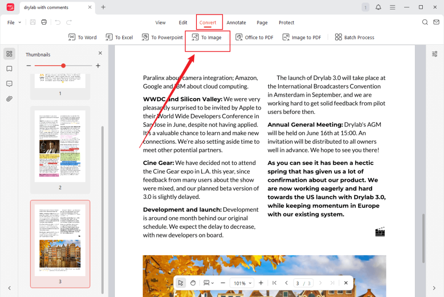Click the To Image button
444x297 pixels.
(x=207, y=37)
